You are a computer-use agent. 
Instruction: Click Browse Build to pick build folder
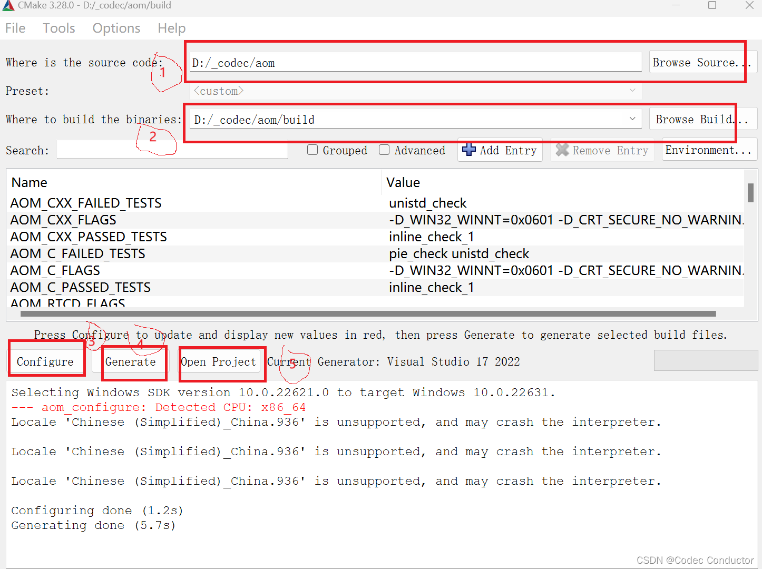click(x=702, y=119)
